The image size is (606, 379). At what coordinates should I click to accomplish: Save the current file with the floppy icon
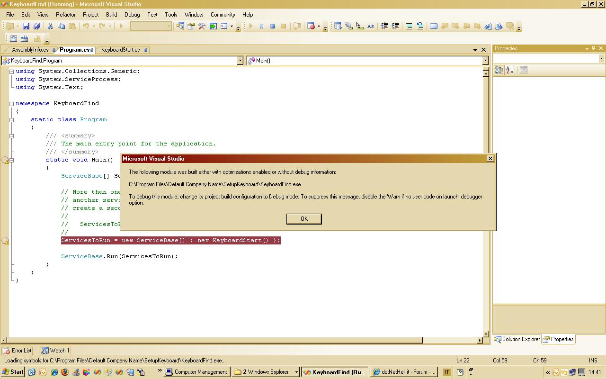26,26
